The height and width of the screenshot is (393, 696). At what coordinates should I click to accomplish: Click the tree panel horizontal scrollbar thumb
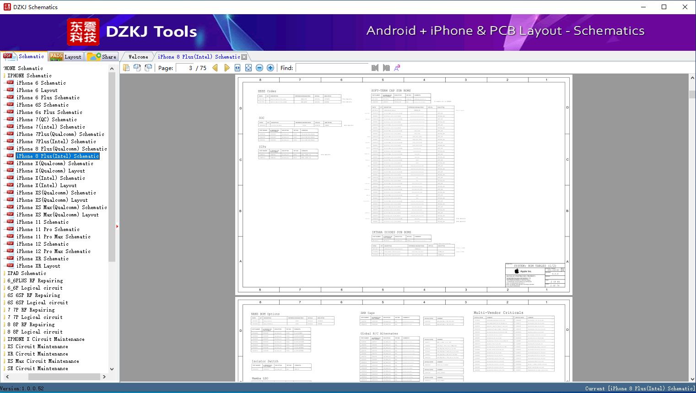(64, 377)
